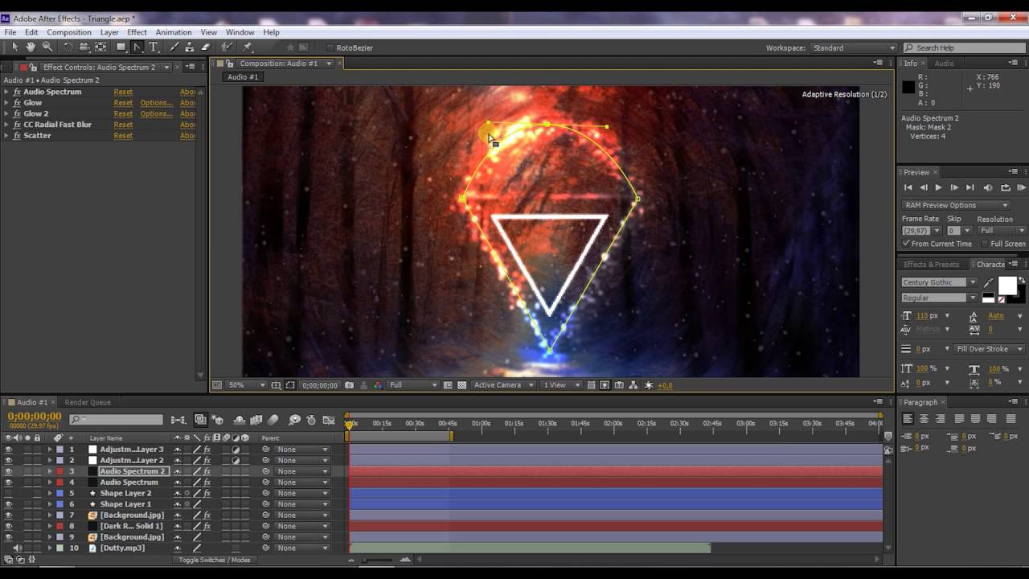This screenshot has width=1029, height=579.
Task: Enable the Full Screen preview checkbox
Action: 985,243
